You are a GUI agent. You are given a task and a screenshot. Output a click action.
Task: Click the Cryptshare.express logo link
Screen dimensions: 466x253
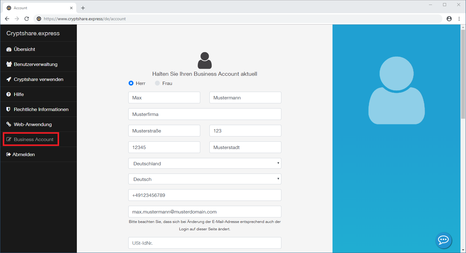coord(33,33)
